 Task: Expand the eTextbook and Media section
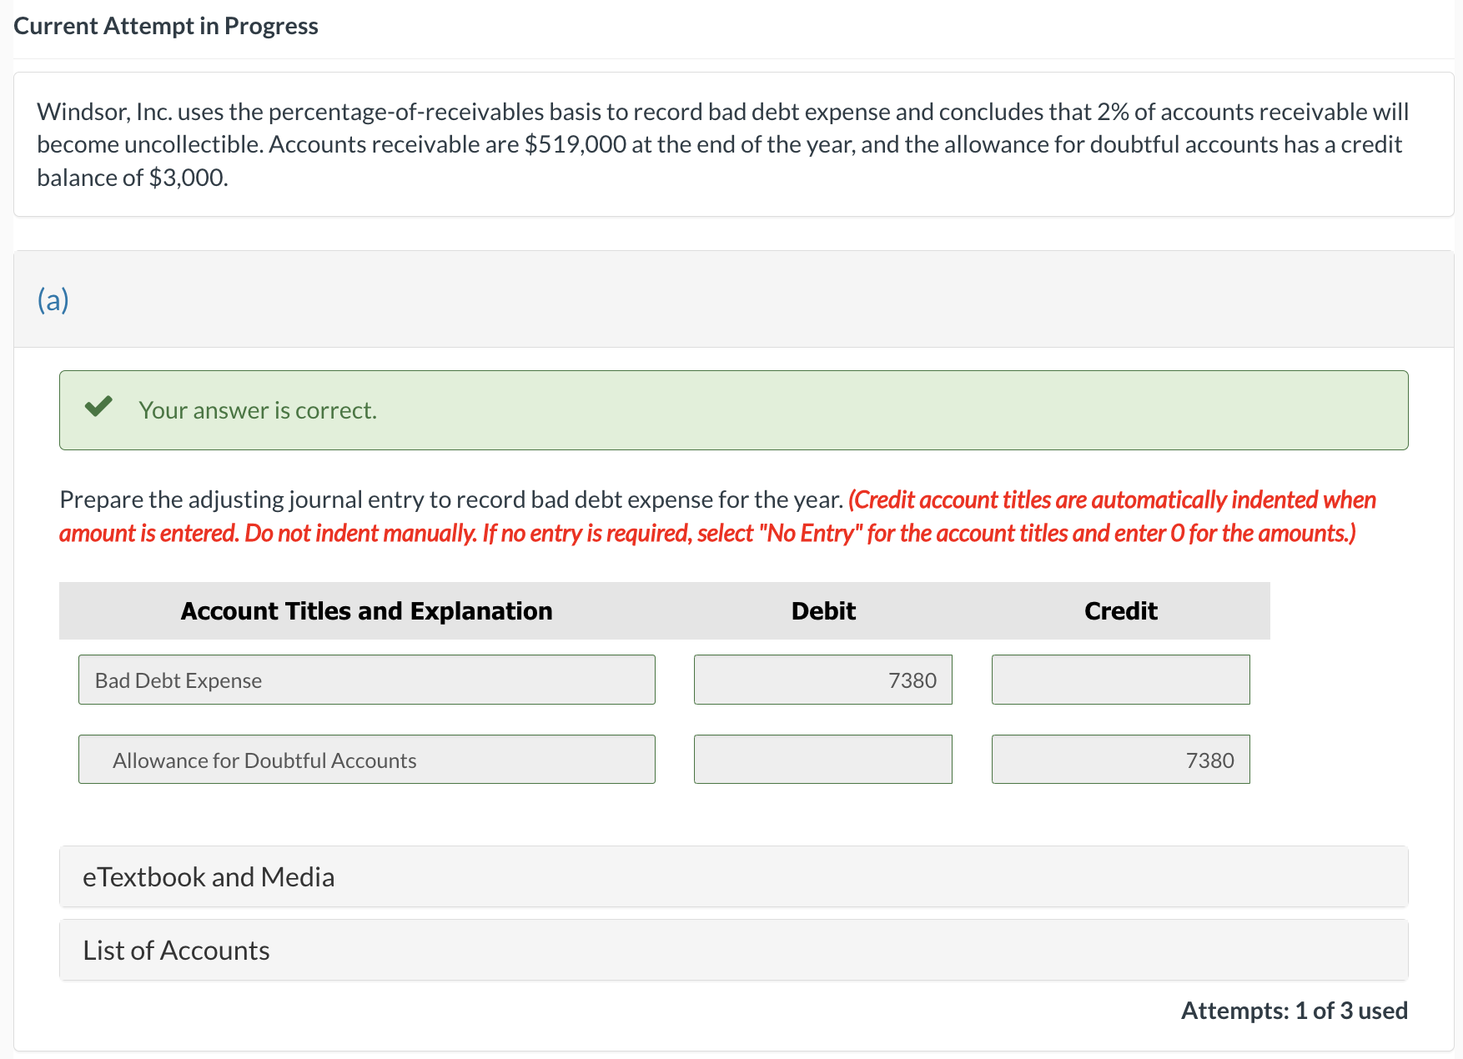pos(208,876)
